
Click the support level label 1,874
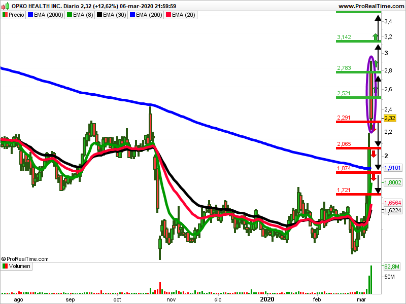coord(344,168)
